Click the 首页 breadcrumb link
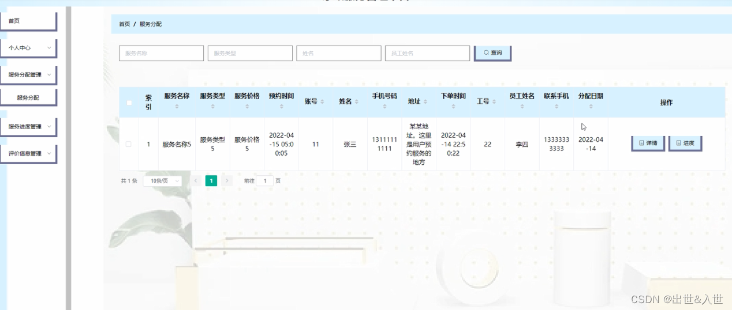Viewport: 732px width, 310px height. (124, 24)
